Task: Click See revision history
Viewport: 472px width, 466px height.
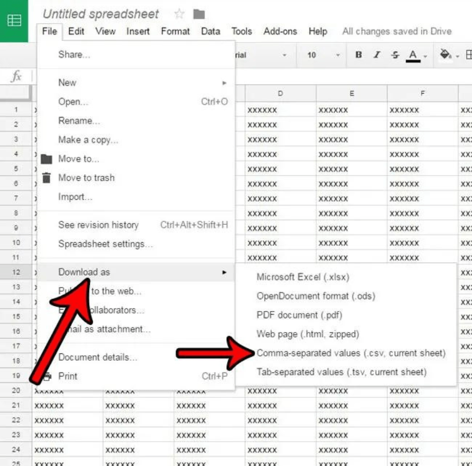Action: click(x=98, y=225)
